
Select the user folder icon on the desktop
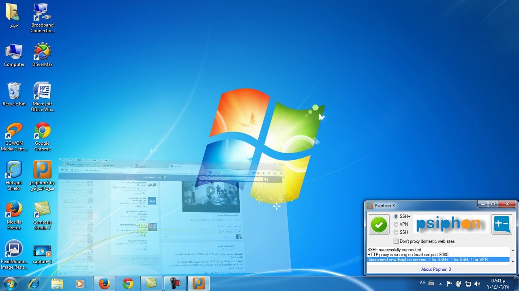pyautogui.click(x=14, y=16)
